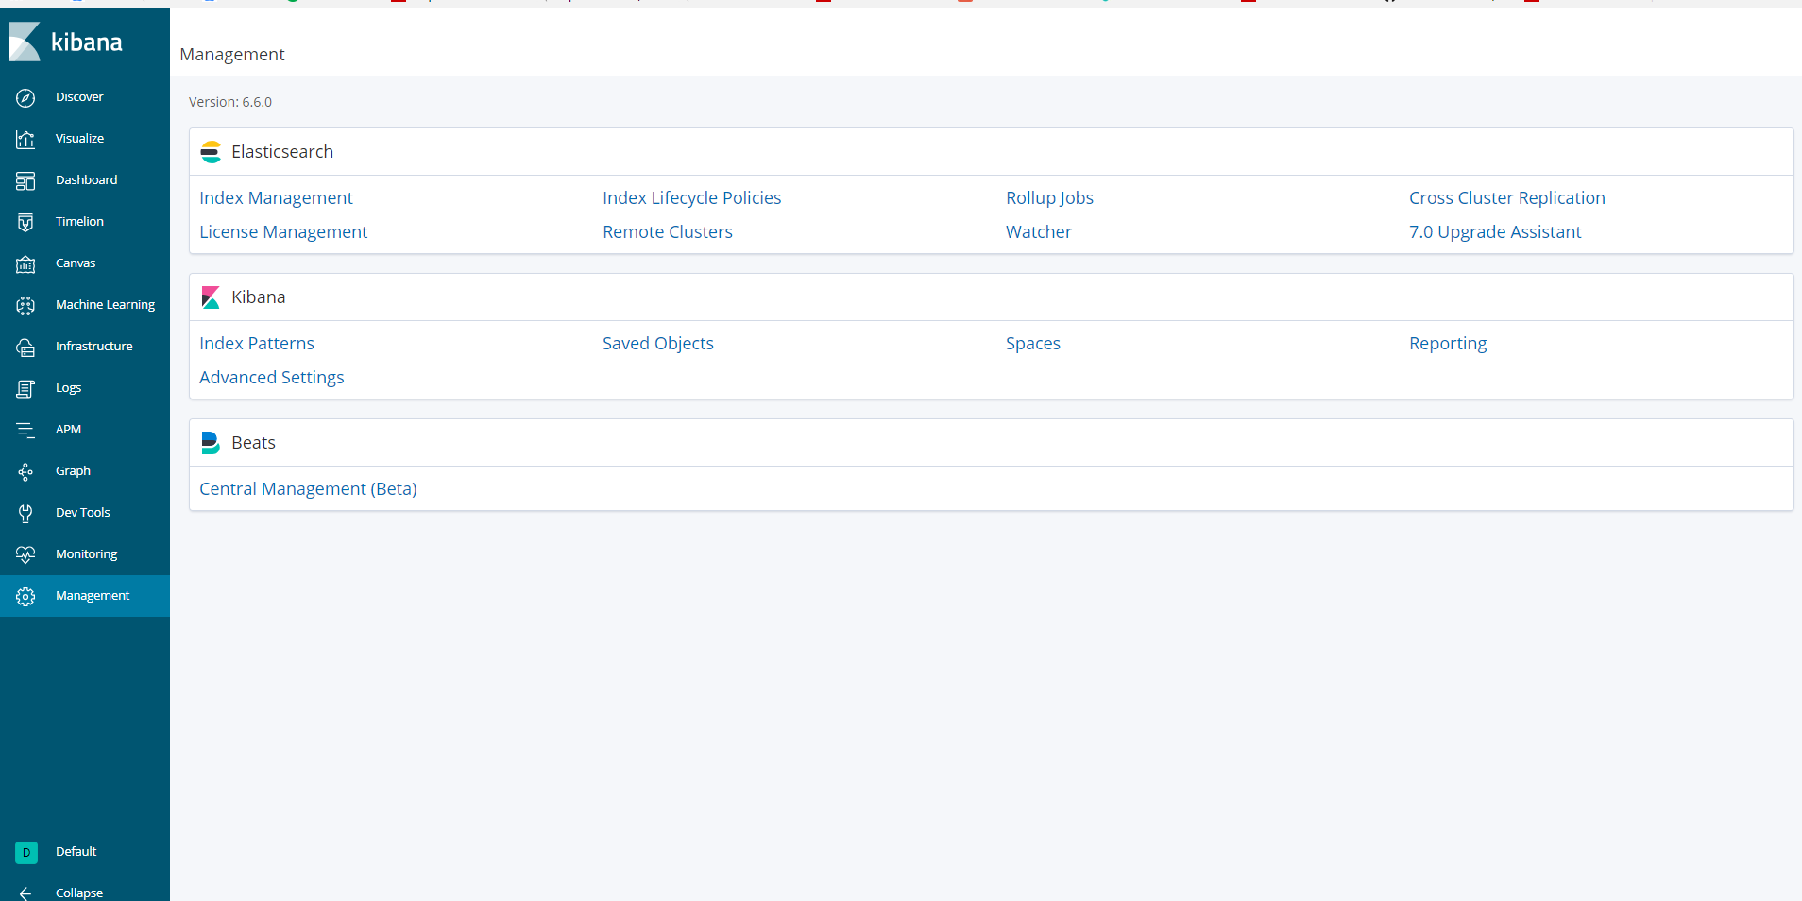1802x901 pixels.
Task: Select Logs label in sidebar
Action: click(x=68, y=388)
